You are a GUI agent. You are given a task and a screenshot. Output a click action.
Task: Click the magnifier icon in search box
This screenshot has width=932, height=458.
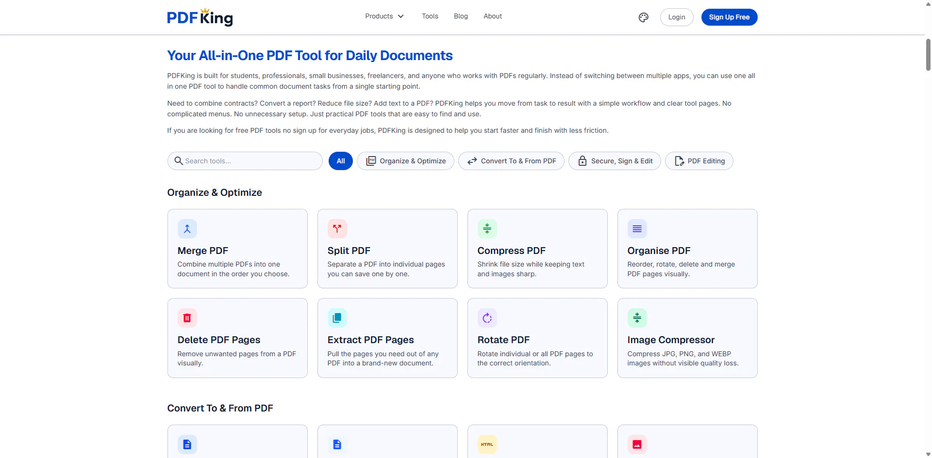pos(179,161)
